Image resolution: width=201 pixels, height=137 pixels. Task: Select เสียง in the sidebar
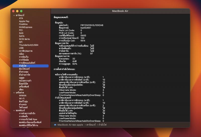click(x=21, y=90)
